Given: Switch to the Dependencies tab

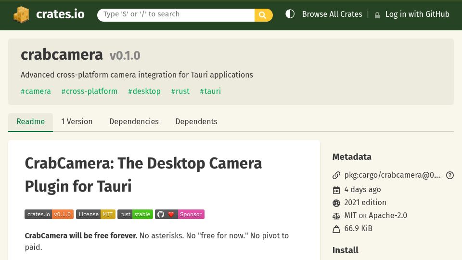Looking at the screenshot, I should tap(134, 122).
